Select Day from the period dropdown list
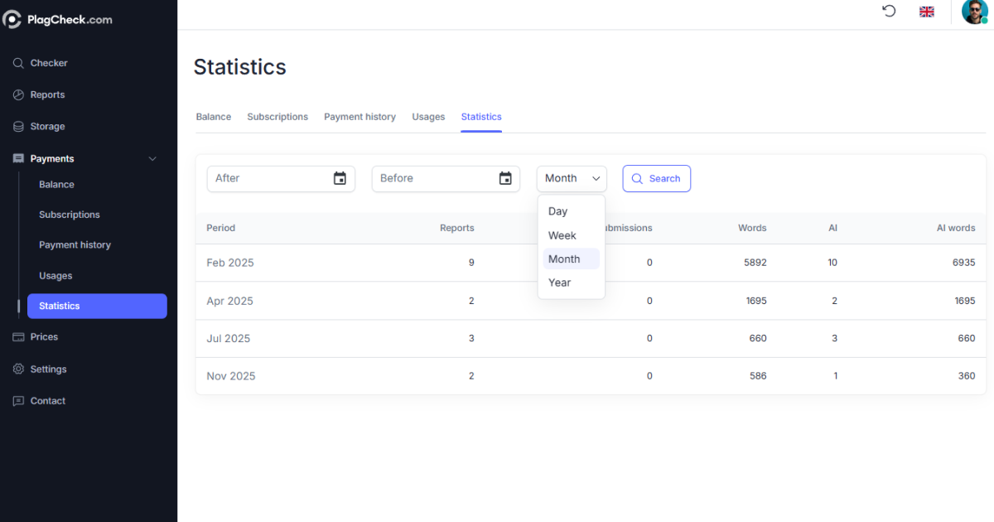Screen dimensions: 994x522 point(557,211)
